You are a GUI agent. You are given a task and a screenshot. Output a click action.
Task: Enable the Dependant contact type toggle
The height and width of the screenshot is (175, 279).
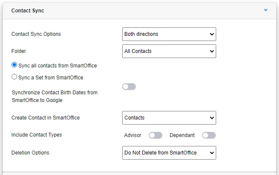[x=209, y=135]
